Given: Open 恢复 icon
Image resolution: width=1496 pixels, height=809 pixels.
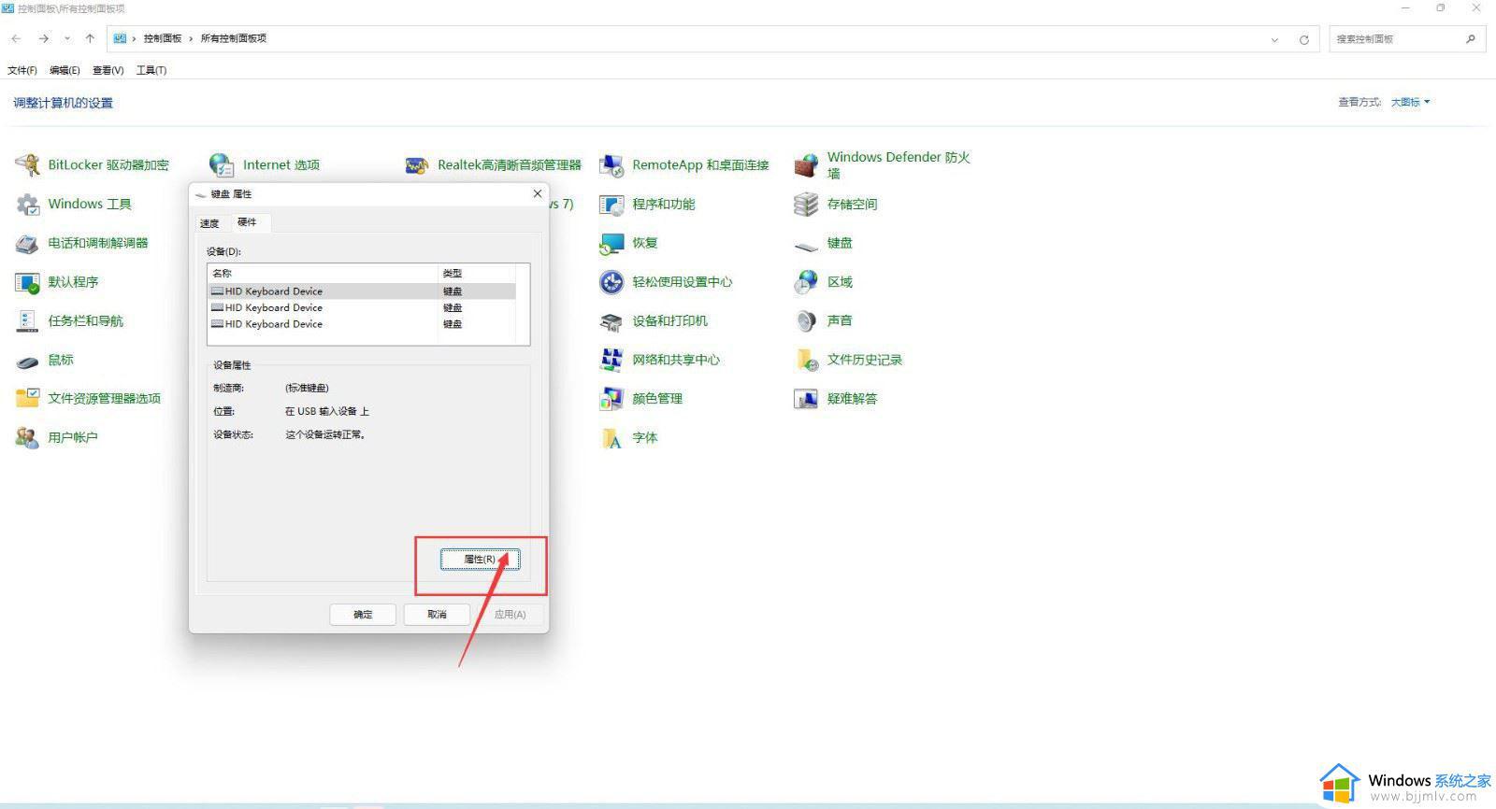Looking at the screenshot, I should 611,243.
